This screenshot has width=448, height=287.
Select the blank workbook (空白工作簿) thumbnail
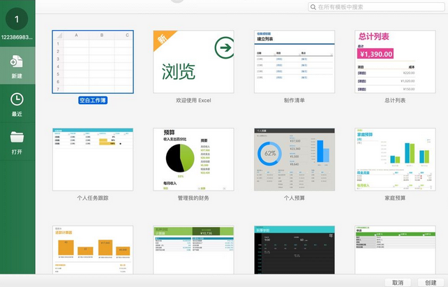click(x=93, y=61)
